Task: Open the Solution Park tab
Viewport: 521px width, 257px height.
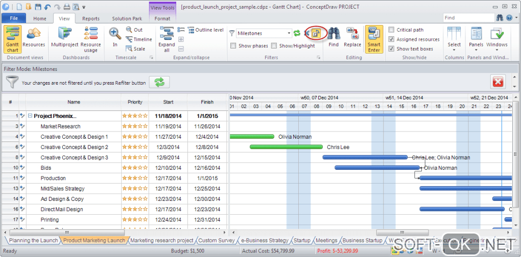Action: [x=127, y=18]
